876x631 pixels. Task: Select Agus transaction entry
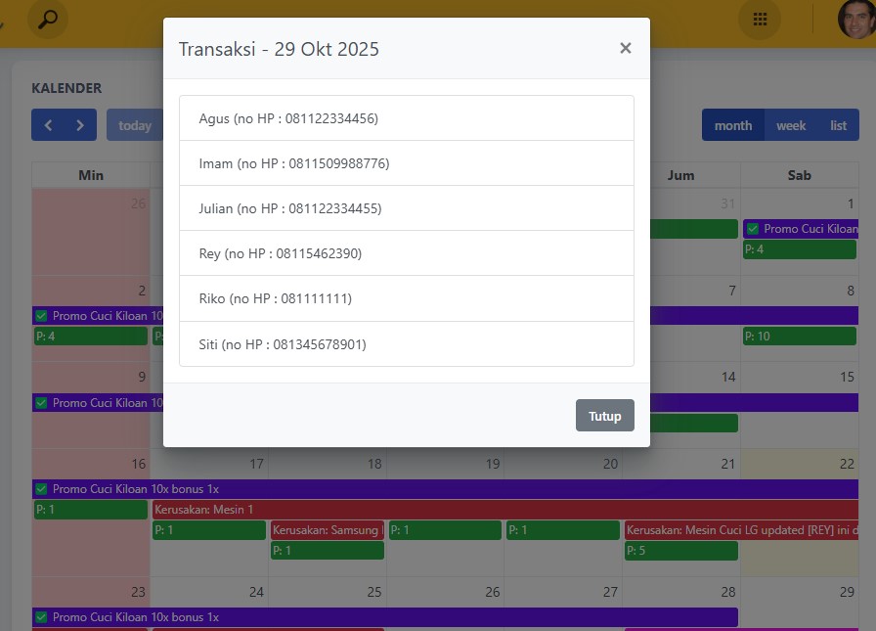point(406,118)
